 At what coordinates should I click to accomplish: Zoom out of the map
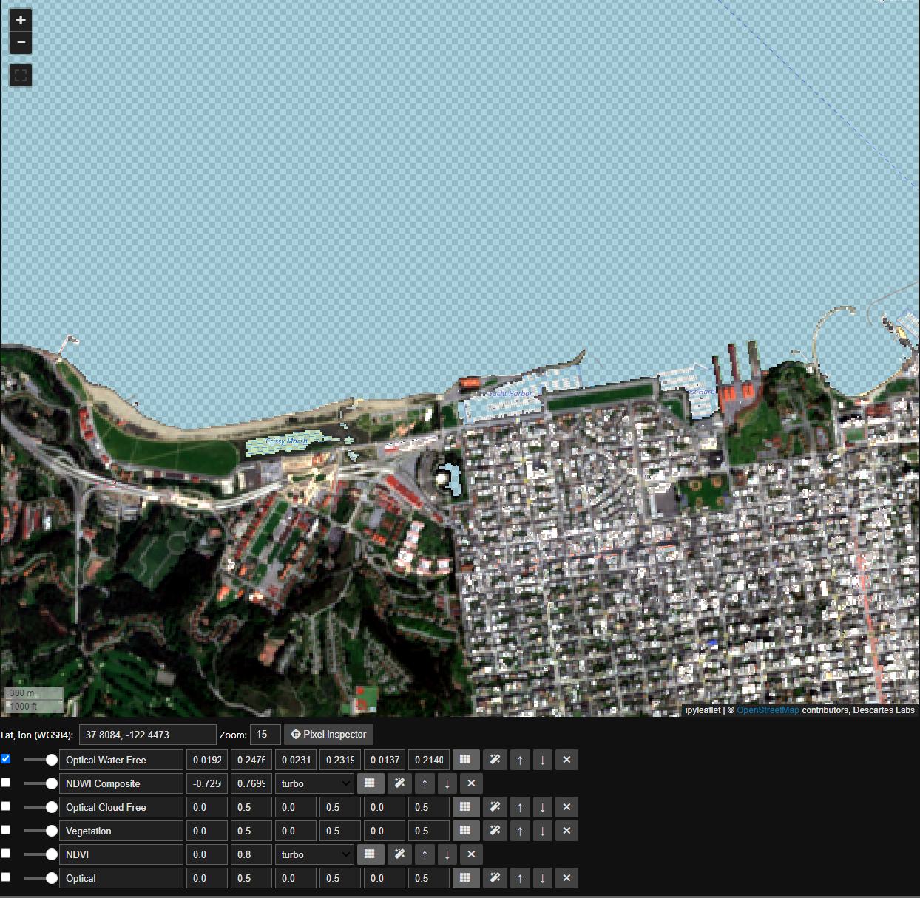[21, 43]
